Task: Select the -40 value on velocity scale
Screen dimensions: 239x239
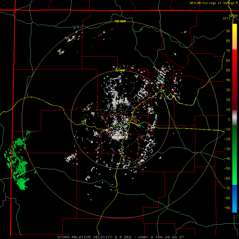Action: (227, 159)
